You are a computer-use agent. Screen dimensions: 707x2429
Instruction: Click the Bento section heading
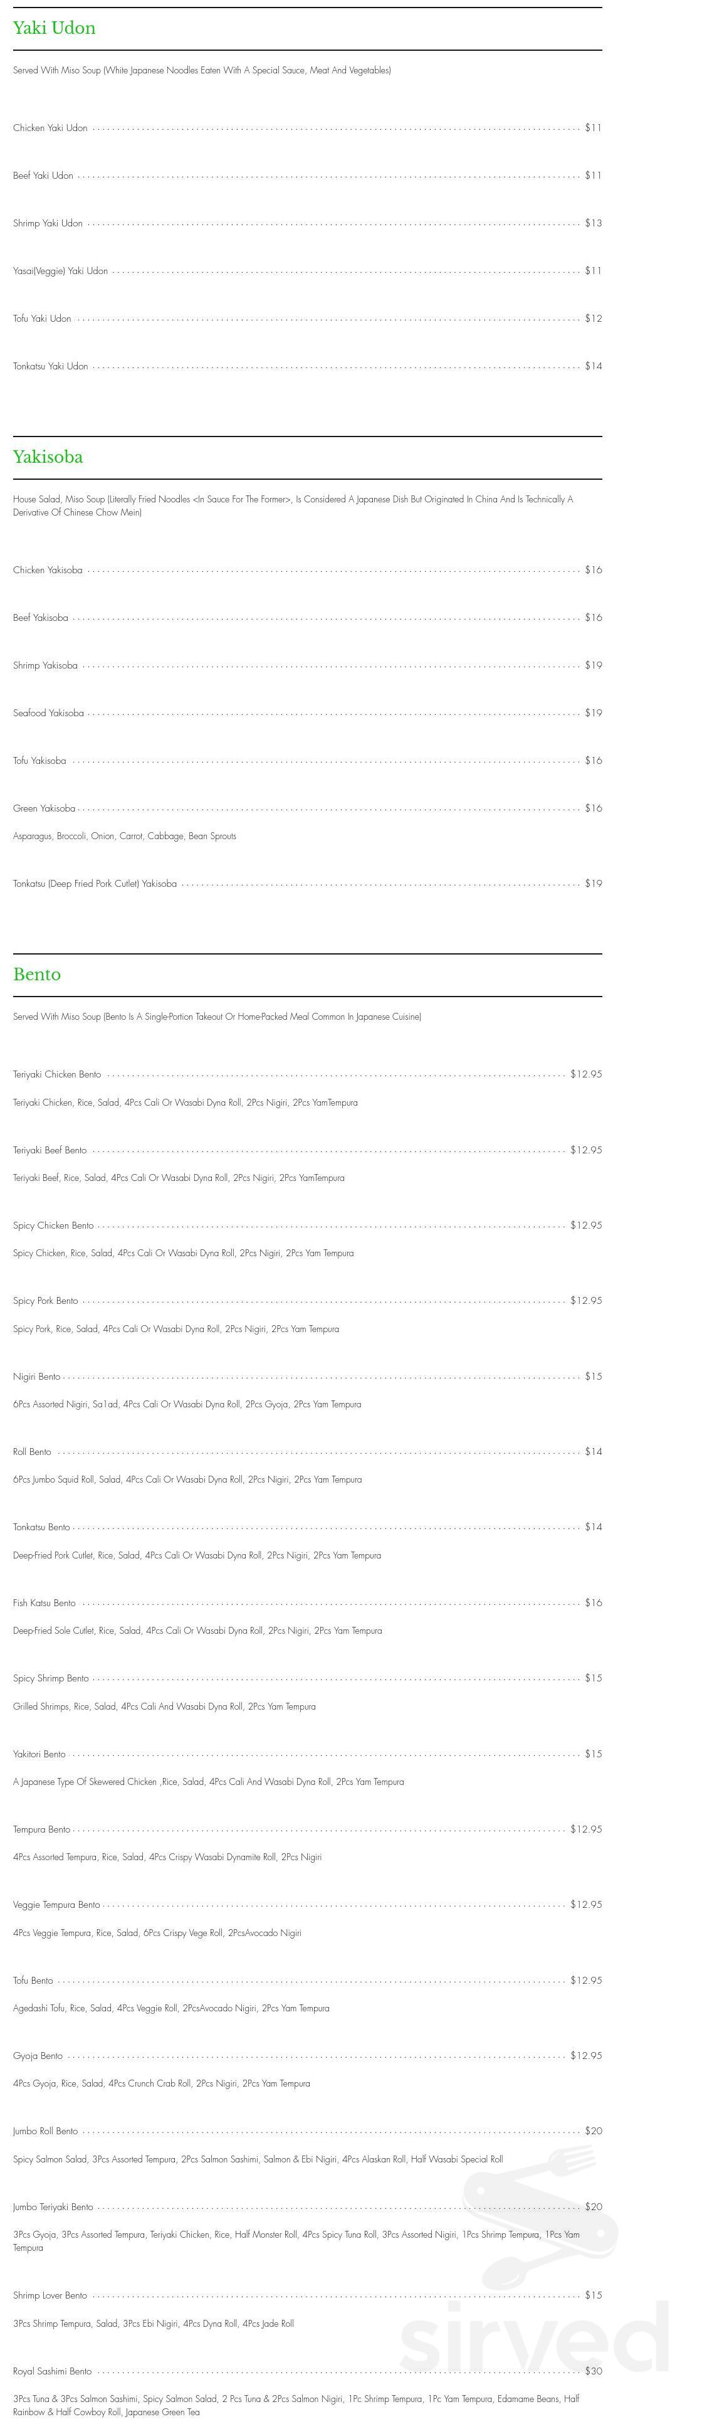(x=37, y=975)
